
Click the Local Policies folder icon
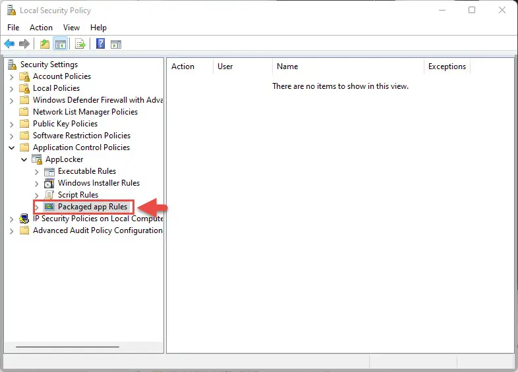(x=24, y=88)
